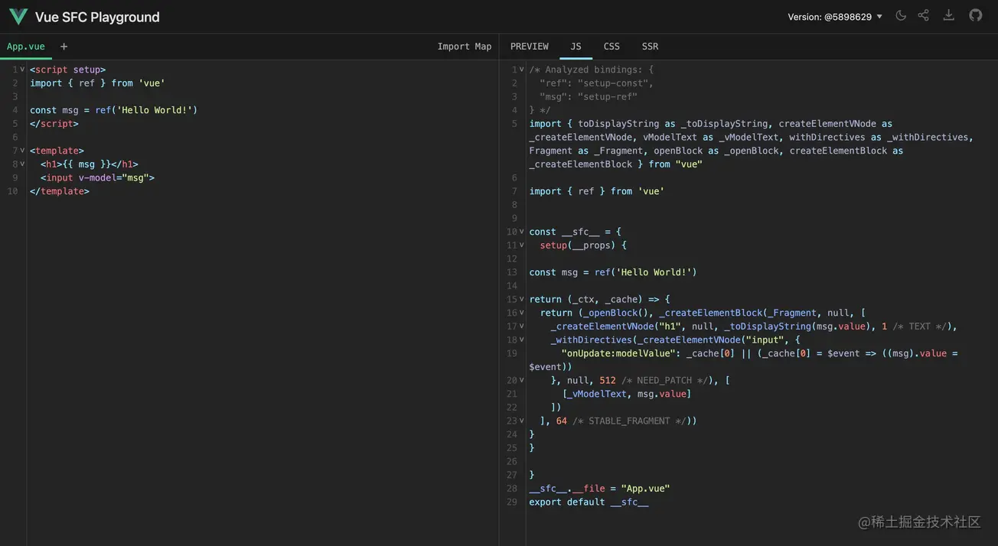Collapse fold at output line 20
This screenshot has height=546, width=998.
click(522, 380)
